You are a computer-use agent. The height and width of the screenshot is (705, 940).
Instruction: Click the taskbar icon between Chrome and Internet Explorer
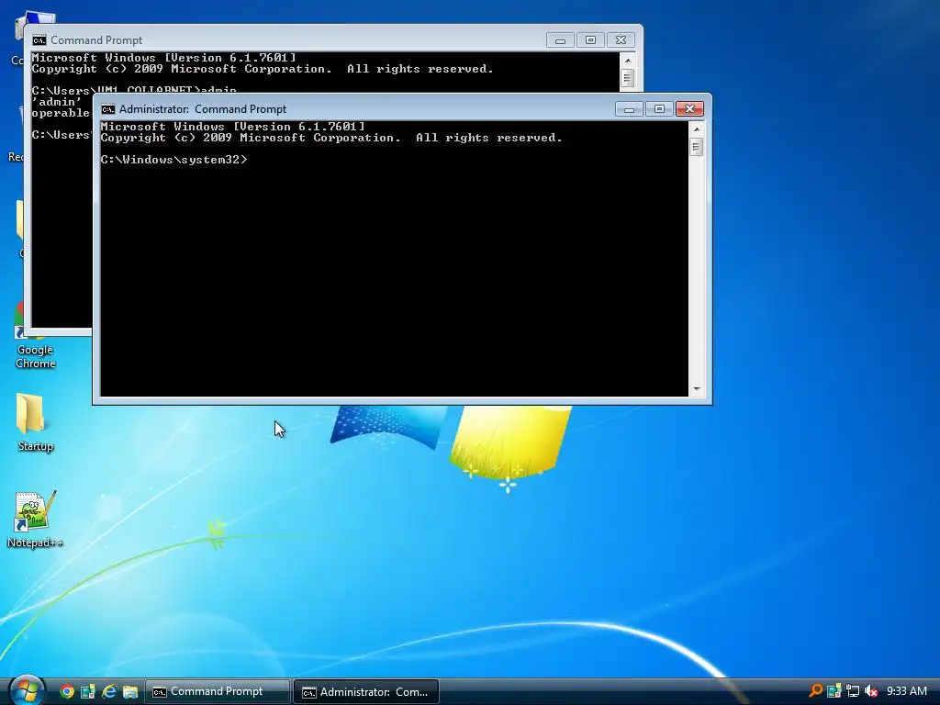(x=88, y=691)
